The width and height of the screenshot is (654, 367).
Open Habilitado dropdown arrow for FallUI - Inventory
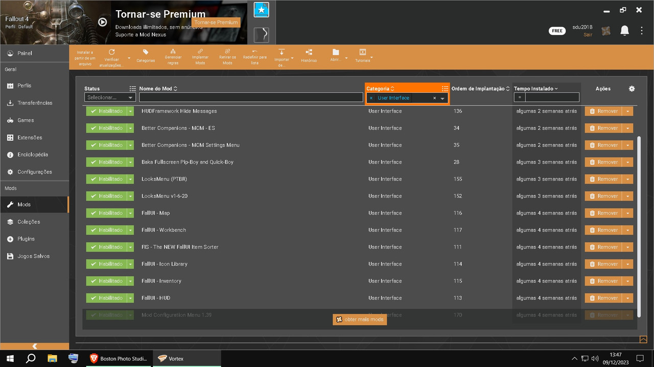pos(130,281)
